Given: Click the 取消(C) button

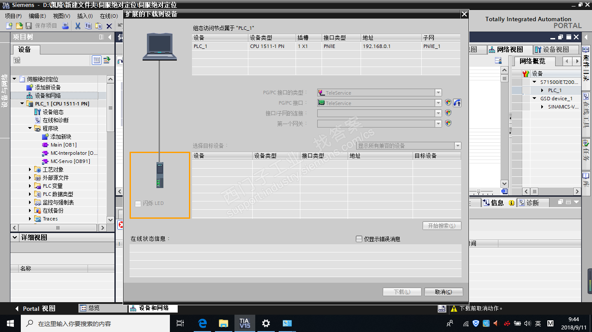Looking at the screenshot, I should (x=443, y=292).
